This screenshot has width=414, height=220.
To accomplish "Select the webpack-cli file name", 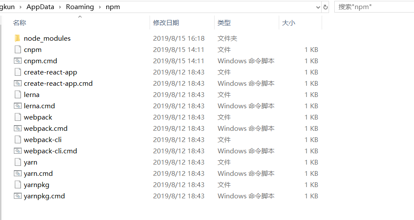I will coord(43,140).
